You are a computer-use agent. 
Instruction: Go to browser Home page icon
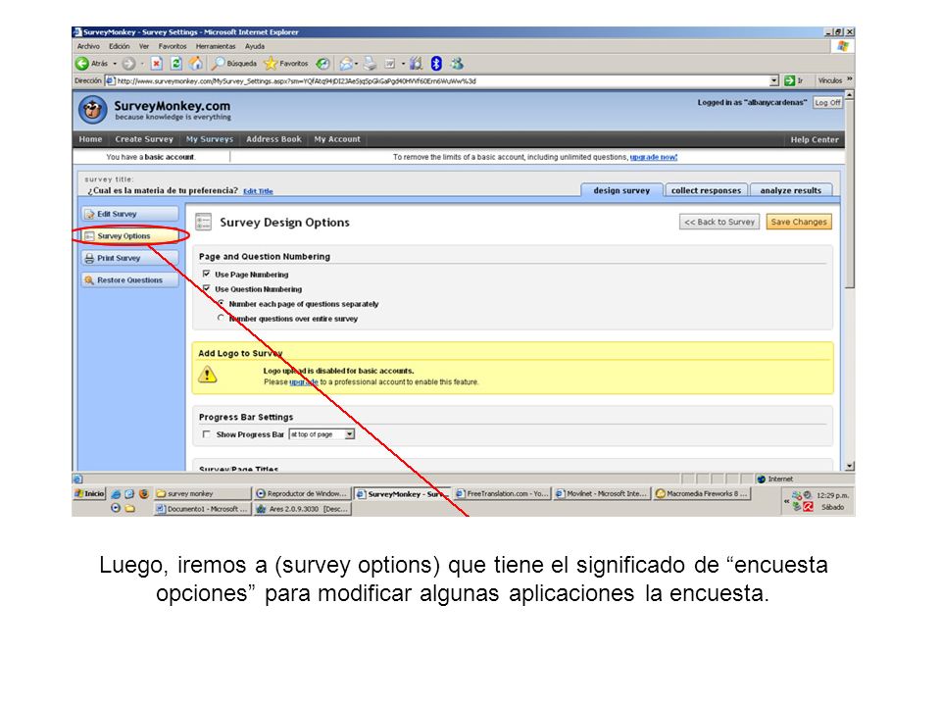pos(196,63)
